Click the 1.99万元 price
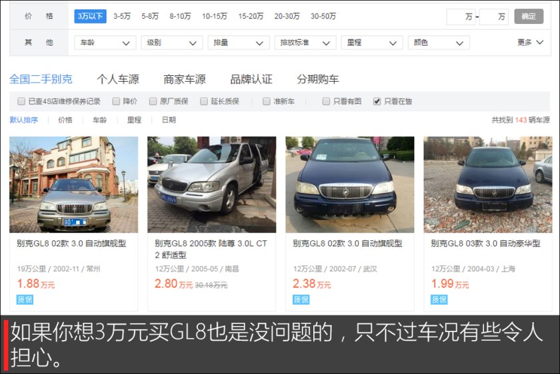The width and height of the screenshot is (560, 374). (450, 284)
